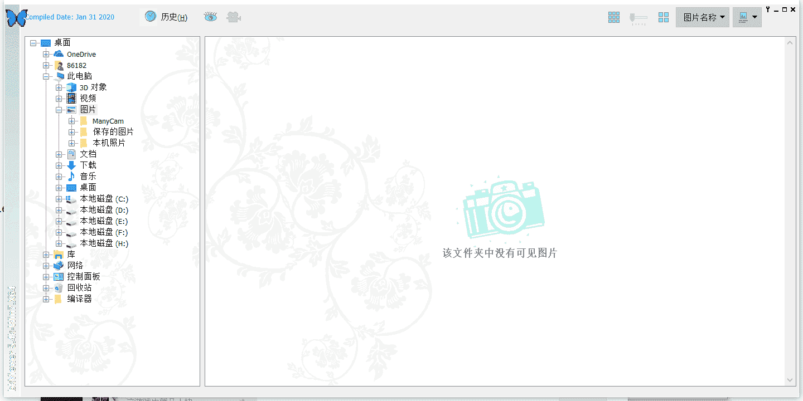Click scroll up arrow in image pane
Image resolution: width=803 pixels, height=401 pixels.
tap(790, 43)
